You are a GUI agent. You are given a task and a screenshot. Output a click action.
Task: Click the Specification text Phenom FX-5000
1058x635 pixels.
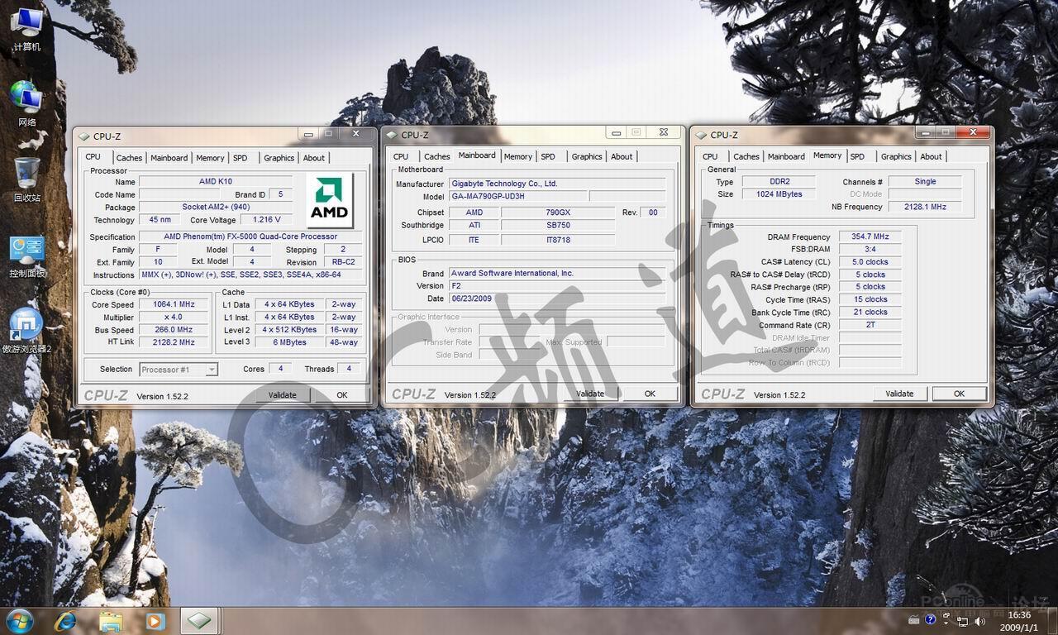click(x=250, y=236)
